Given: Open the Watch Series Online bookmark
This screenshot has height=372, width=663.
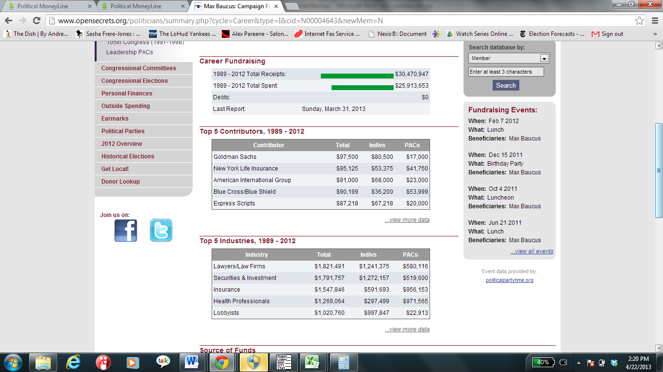Looking at the screenshot, I should pos(480,34).
